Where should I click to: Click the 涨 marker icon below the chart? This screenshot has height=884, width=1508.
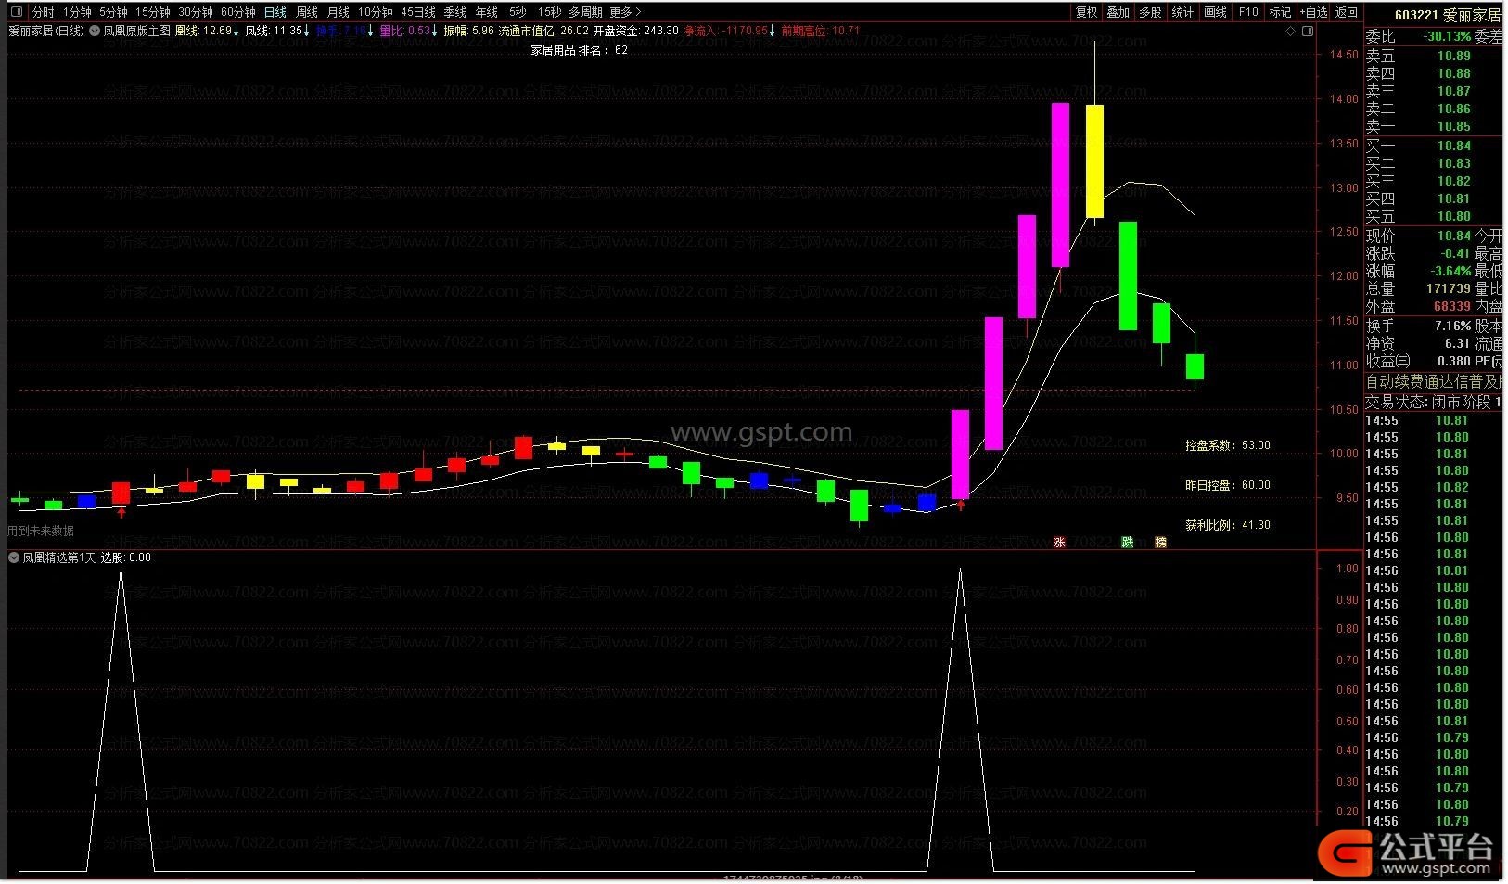(1059, 542)
